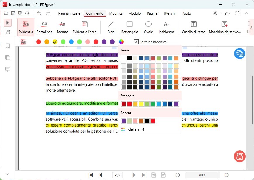Activate the hand pan tool
The image size is (254, 180).
[8, 32]
